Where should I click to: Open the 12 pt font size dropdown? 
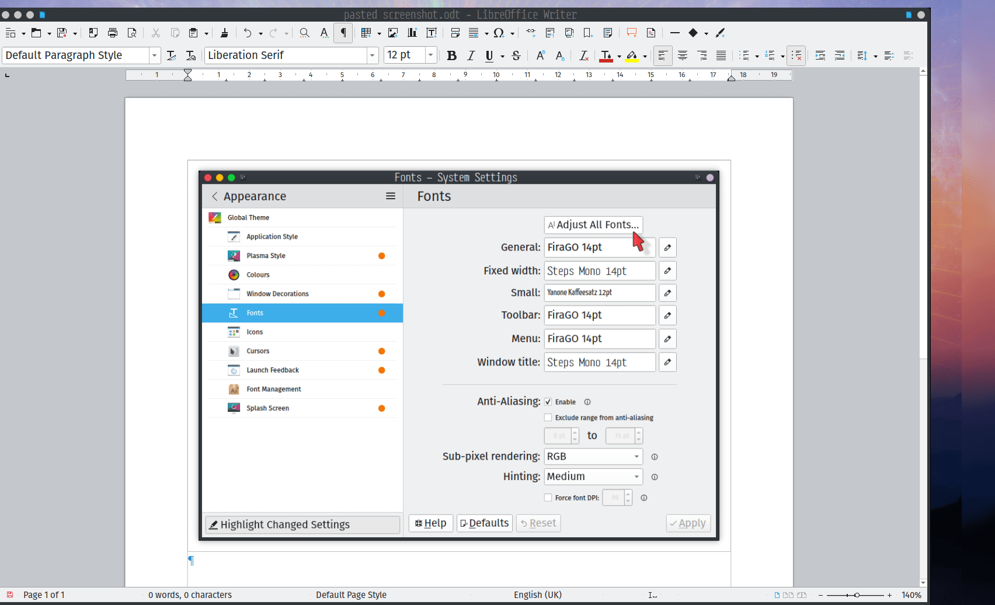430,55
